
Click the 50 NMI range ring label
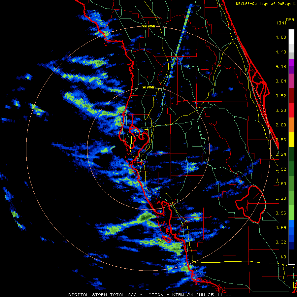click(148, 87)
